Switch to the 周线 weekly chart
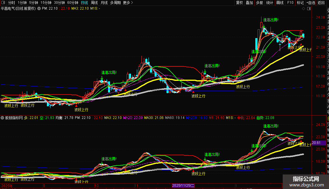The height and width of the screenshot is (189, 329). click(x=94, y=3)
